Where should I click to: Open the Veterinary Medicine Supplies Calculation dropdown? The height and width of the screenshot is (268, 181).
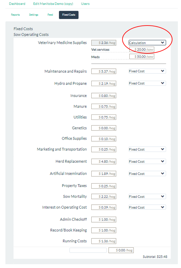coord(147,43)
